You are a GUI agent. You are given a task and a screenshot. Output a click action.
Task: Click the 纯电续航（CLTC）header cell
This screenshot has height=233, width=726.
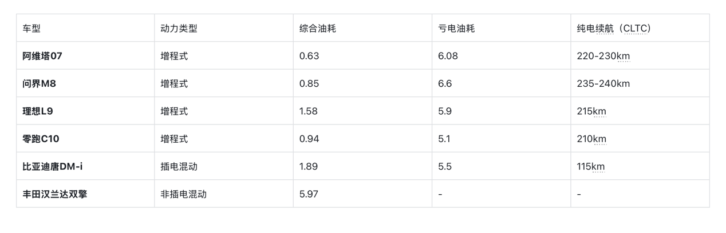point(614,29)
